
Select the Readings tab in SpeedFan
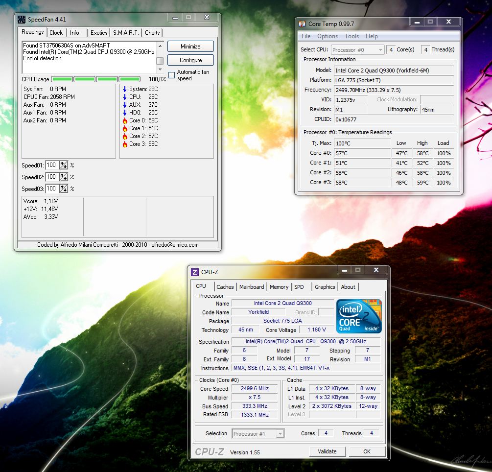pyautogui.click(x=33, y=32)
